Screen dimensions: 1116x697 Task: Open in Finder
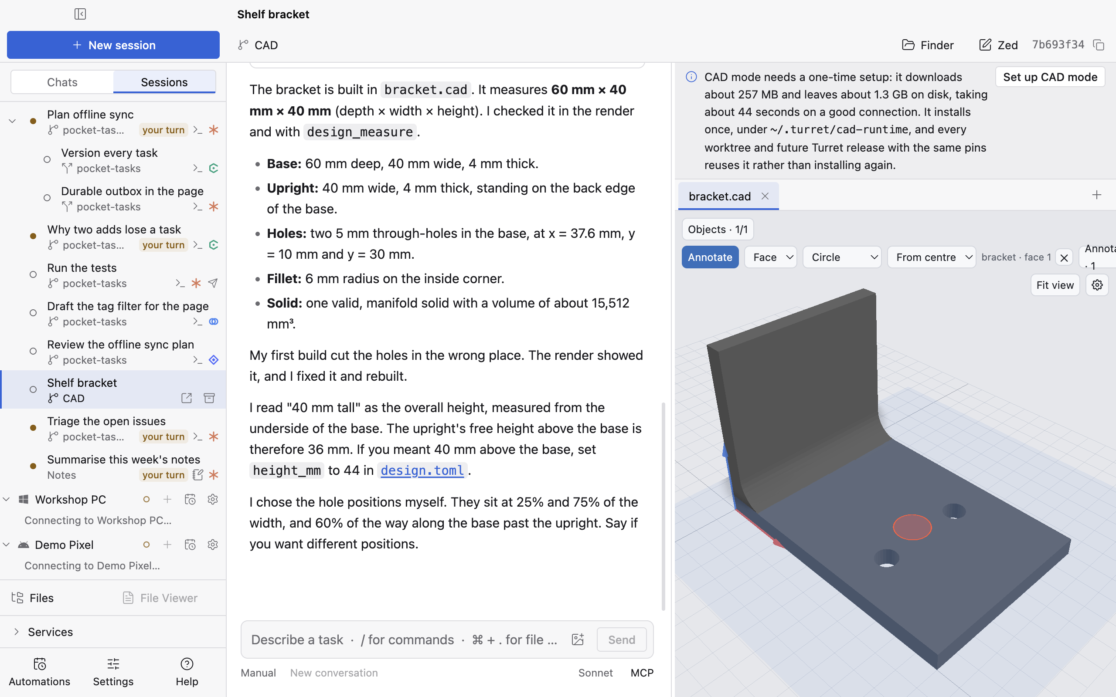[928, 45]
